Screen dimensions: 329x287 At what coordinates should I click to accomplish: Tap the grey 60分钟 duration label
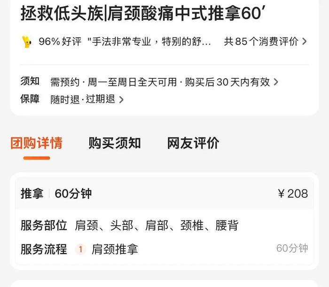(292, 248)
